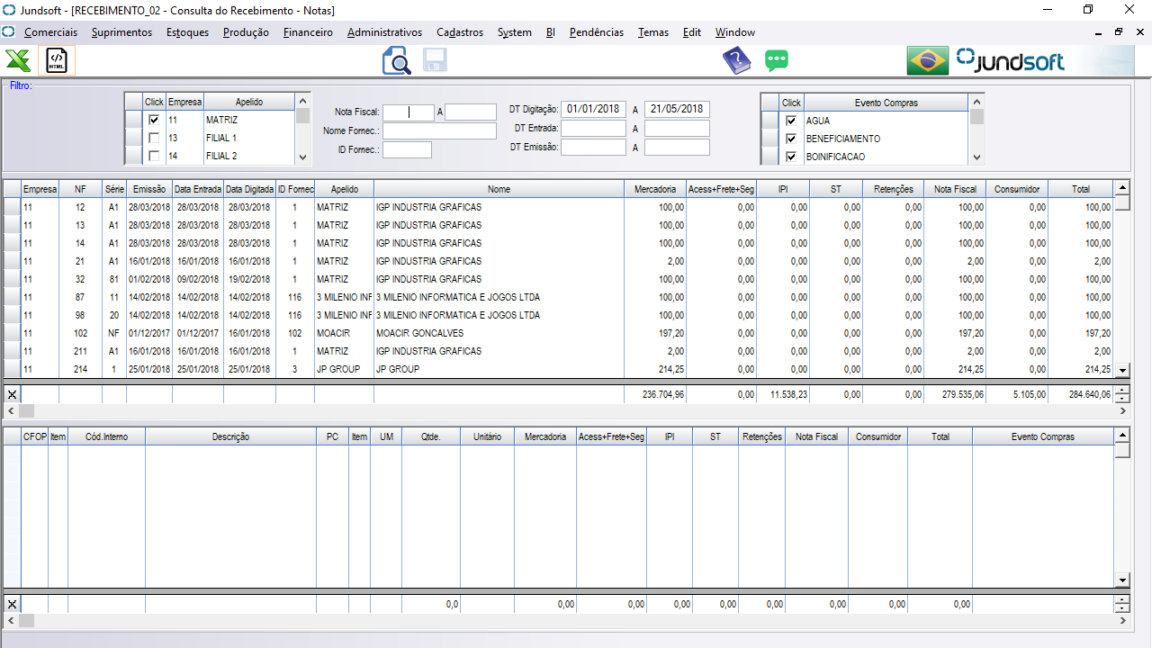Screen dimensions: 1152x648
Task: Open the Administrativos menu
Action: coord(384,32)
